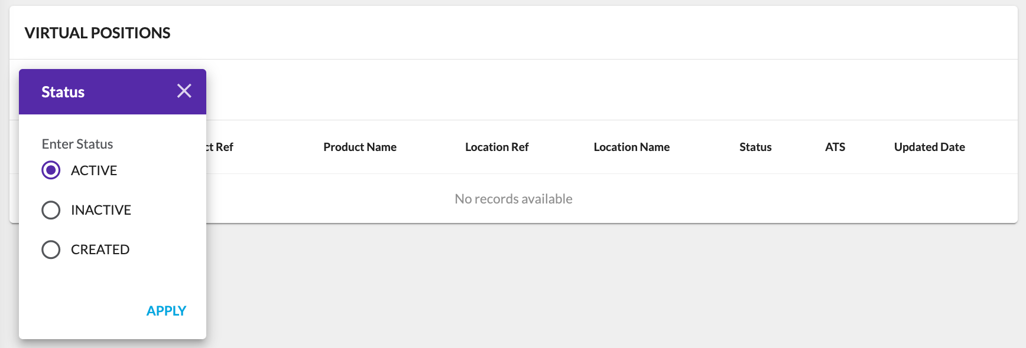
Task: Click the INACTIVE option label text
Action: pyautogui.click(x=102, y=210)
